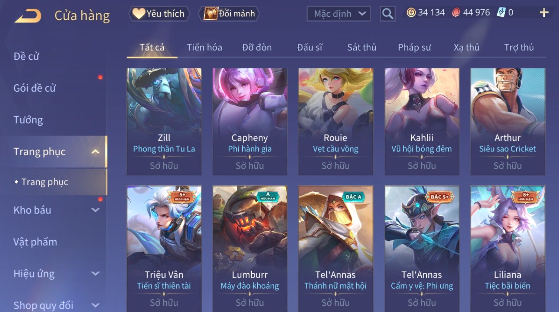The image size is (559, 312).
Task: Open Yêu thích heart favorites
Action: (x=159, y=14)
